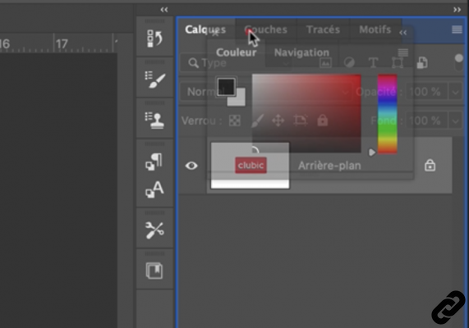Switch to the Couches tab
This screenshot has width=469, height=328.
pyautogui.click(x=265, y=30)
